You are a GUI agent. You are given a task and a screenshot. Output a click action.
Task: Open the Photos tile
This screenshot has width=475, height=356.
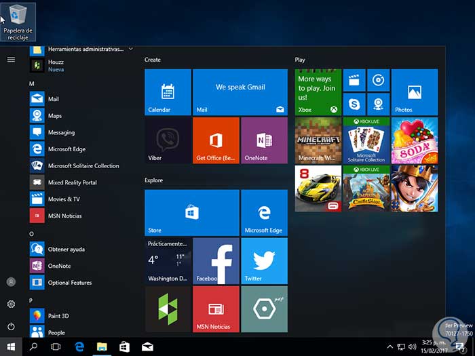click(414, 92)
